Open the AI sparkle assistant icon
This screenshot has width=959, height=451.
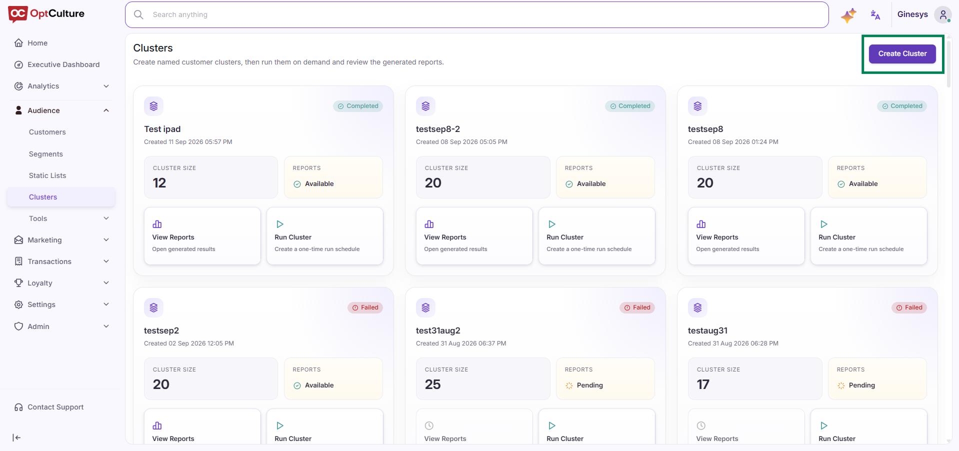tap(848, 15)
